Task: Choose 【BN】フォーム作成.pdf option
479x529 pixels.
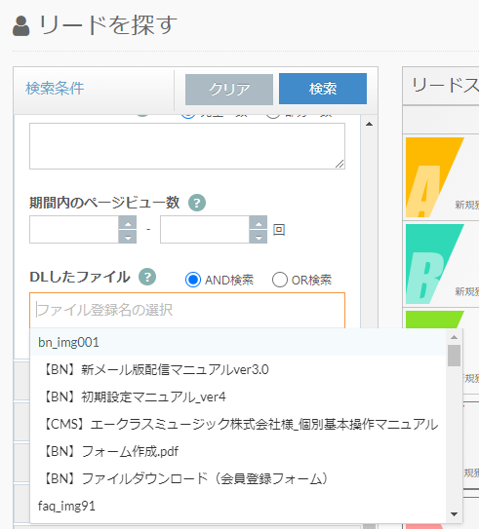Action: (x=238, y=451)
